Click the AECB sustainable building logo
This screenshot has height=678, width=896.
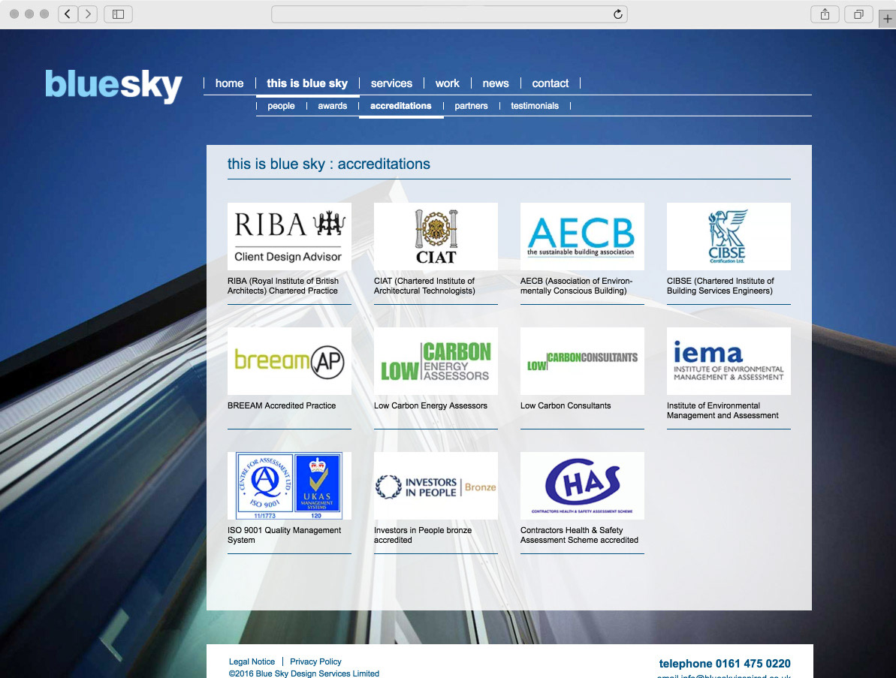click(x=582, y=237)
